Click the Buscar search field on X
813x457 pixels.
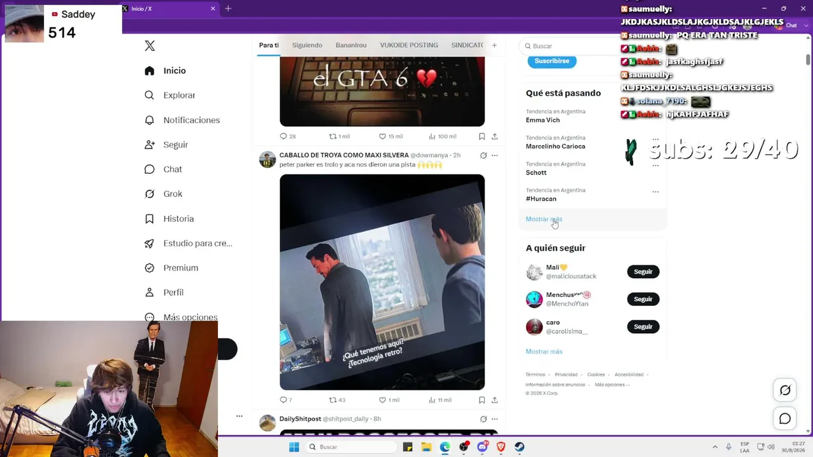[570, 46]
